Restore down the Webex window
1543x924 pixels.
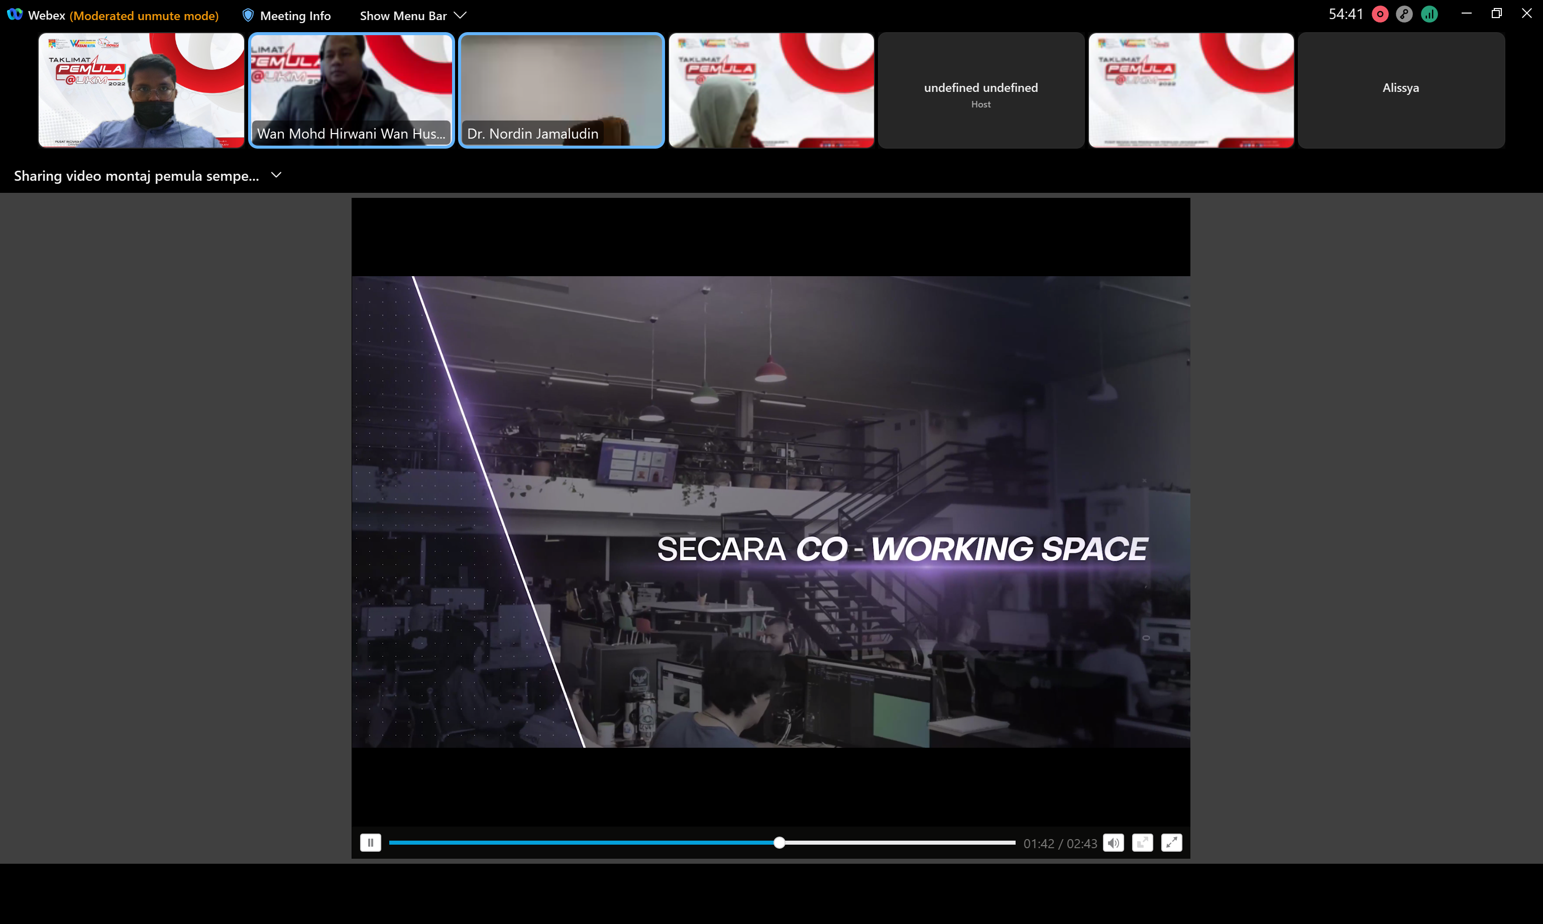[x=1496, y=14]
